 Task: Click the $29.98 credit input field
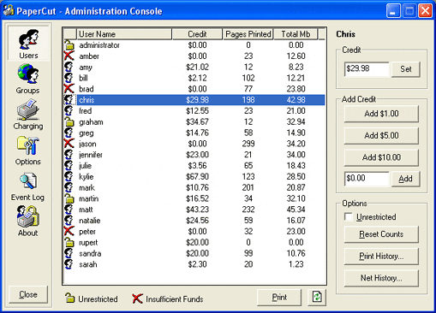pos(367,69)
